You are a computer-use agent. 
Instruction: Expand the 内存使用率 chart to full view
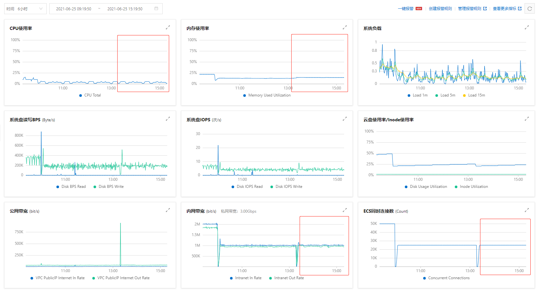point(345,27)
